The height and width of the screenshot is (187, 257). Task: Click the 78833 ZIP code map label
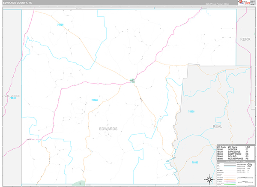tap(195, 163)
